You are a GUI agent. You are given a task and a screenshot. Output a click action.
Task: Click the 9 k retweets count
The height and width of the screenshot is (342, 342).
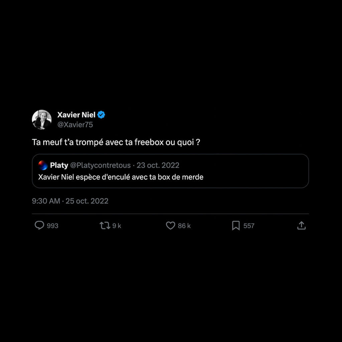click(117, 226)
